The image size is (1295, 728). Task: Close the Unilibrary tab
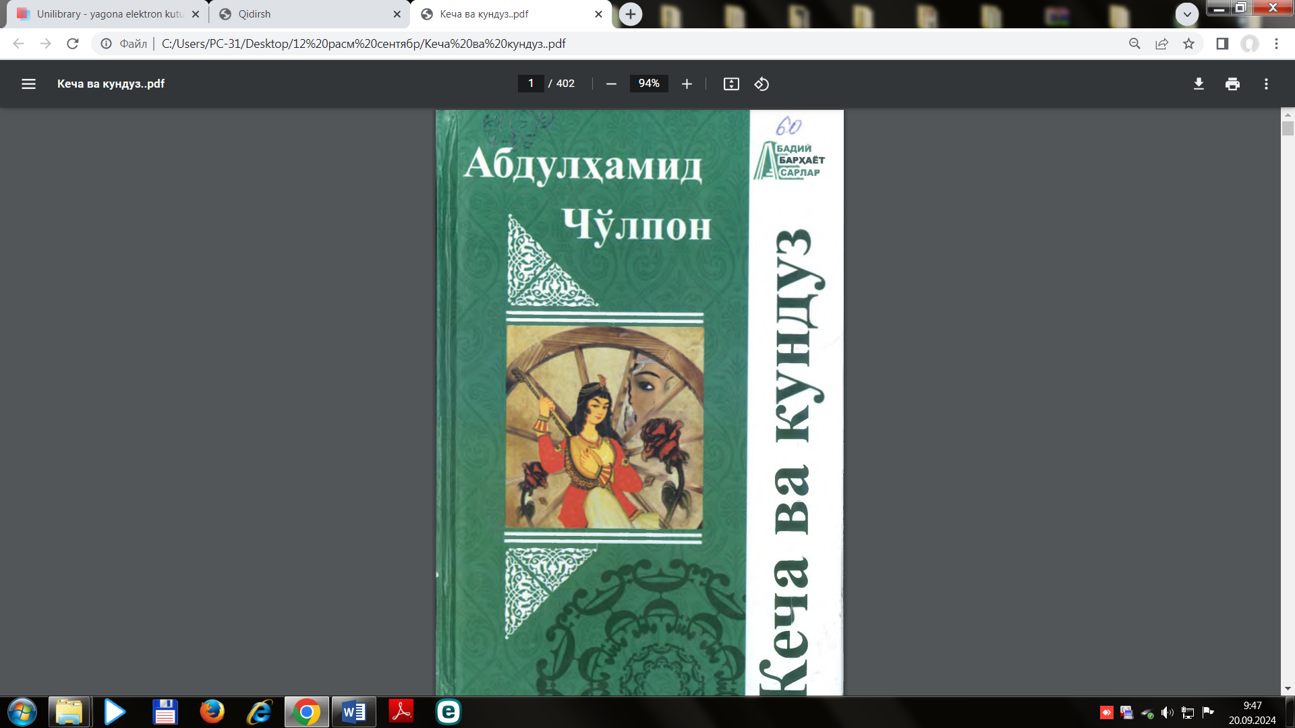click(196, 14)
